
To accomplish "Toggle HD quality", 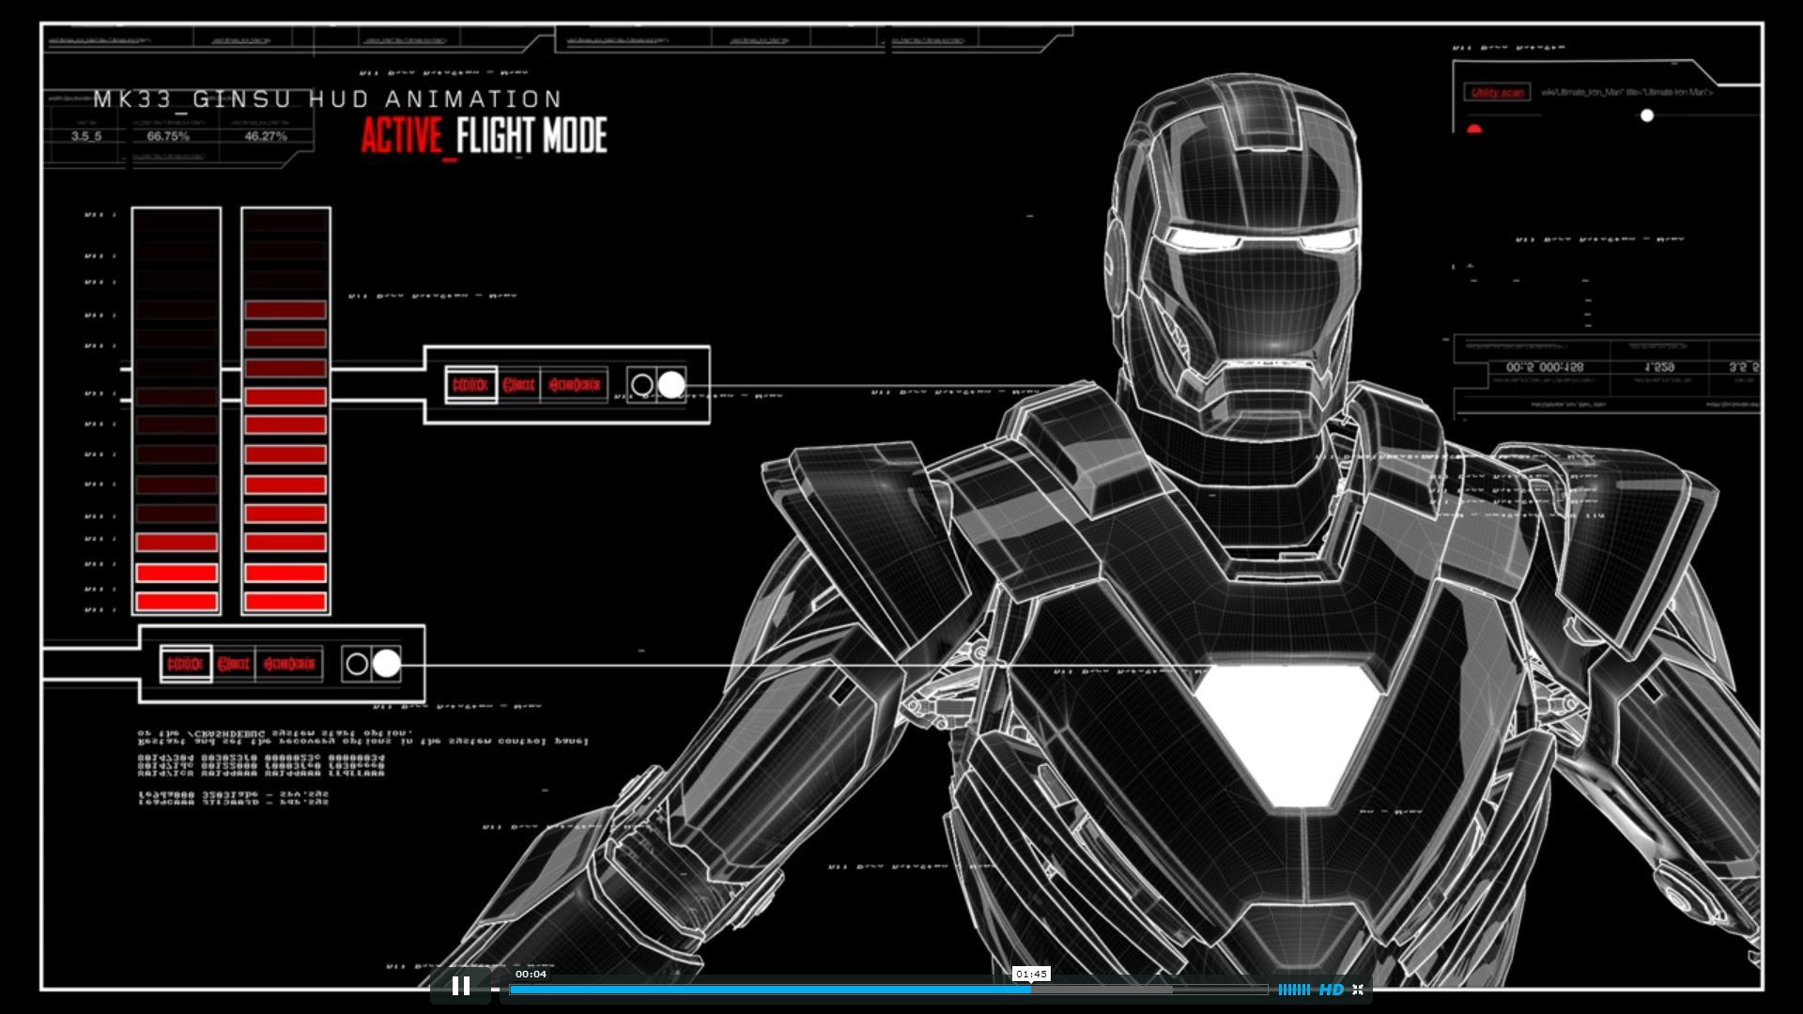I will click(1331, 989).
